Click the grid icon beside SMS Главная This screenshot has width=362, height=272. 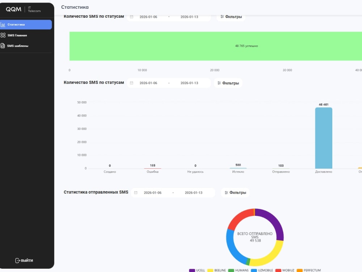click(x=3, y=35)
